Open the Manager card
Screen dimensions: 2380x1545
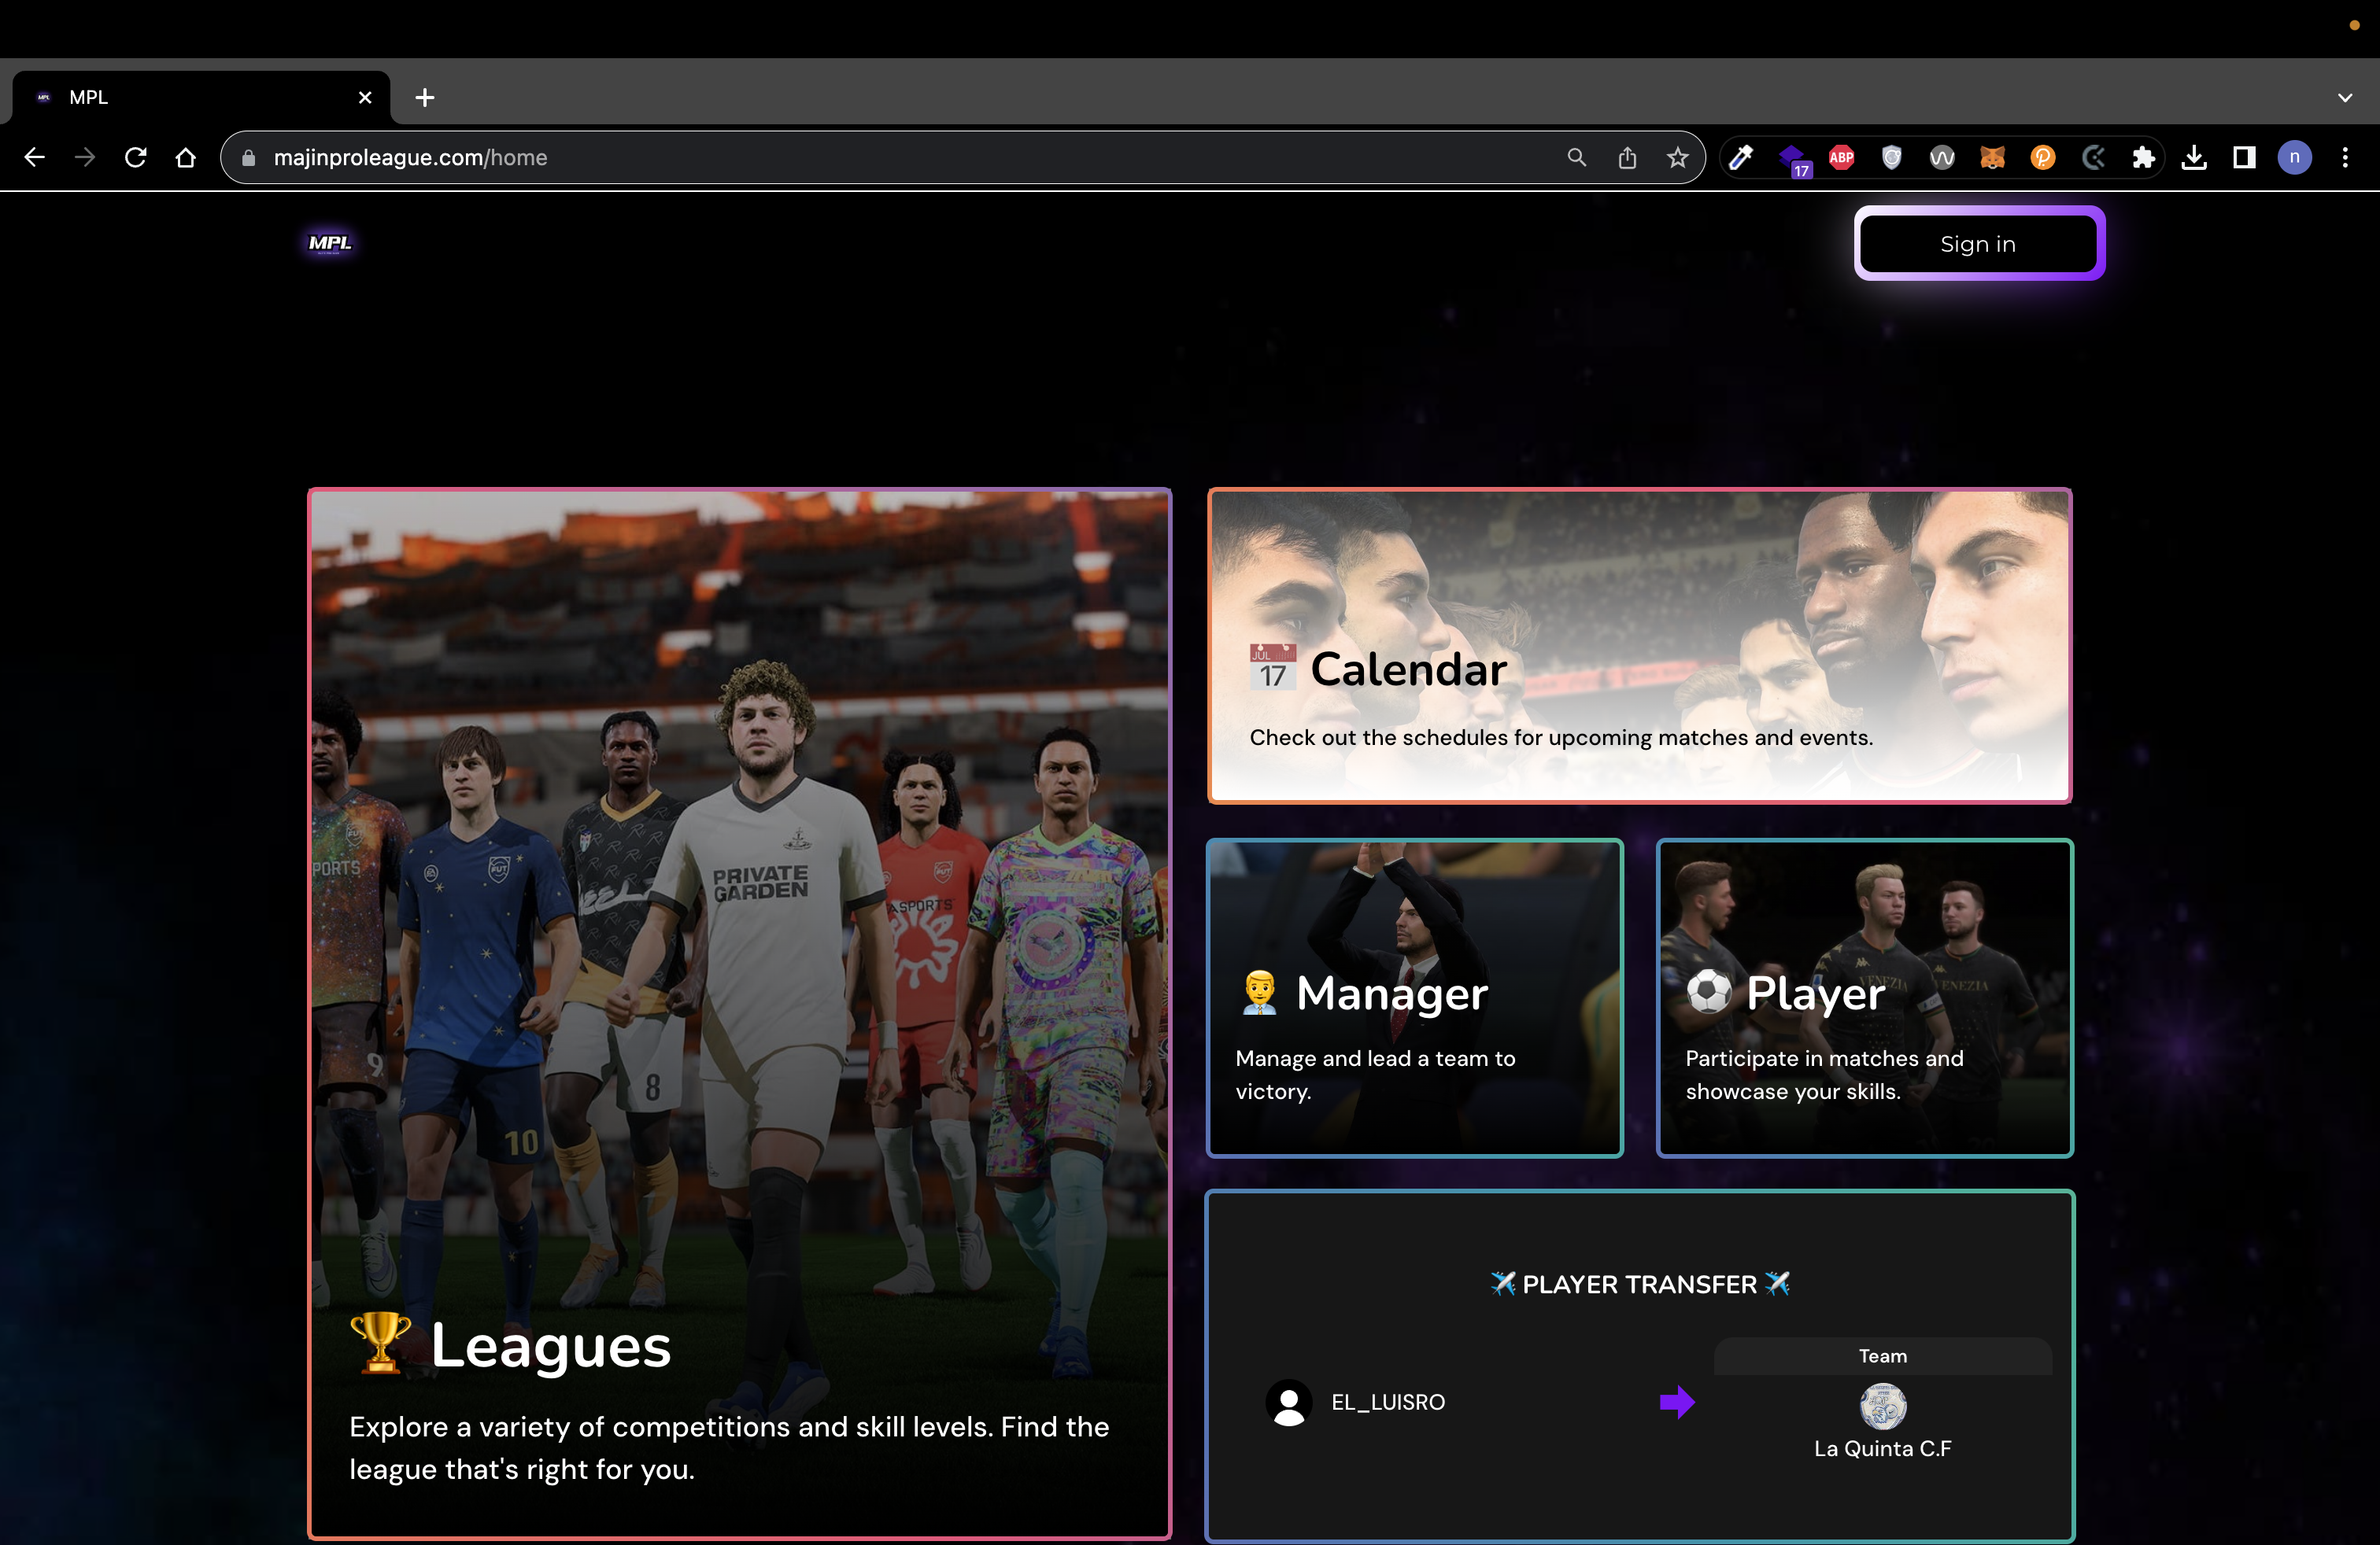(1414, 998)
